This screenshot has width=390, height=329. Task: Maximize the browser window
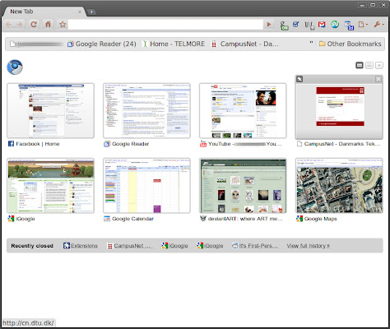[x=373, y=5]
